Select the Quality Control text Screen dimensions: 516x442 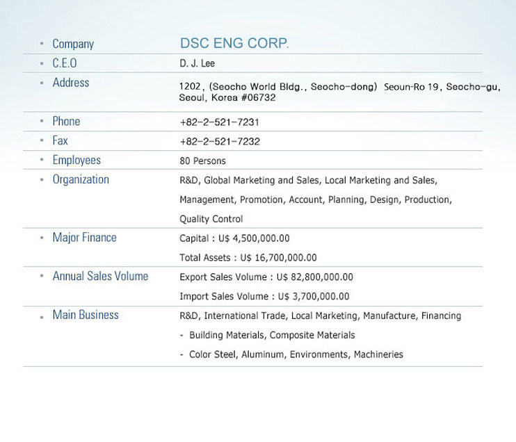(x=211, y=219)
